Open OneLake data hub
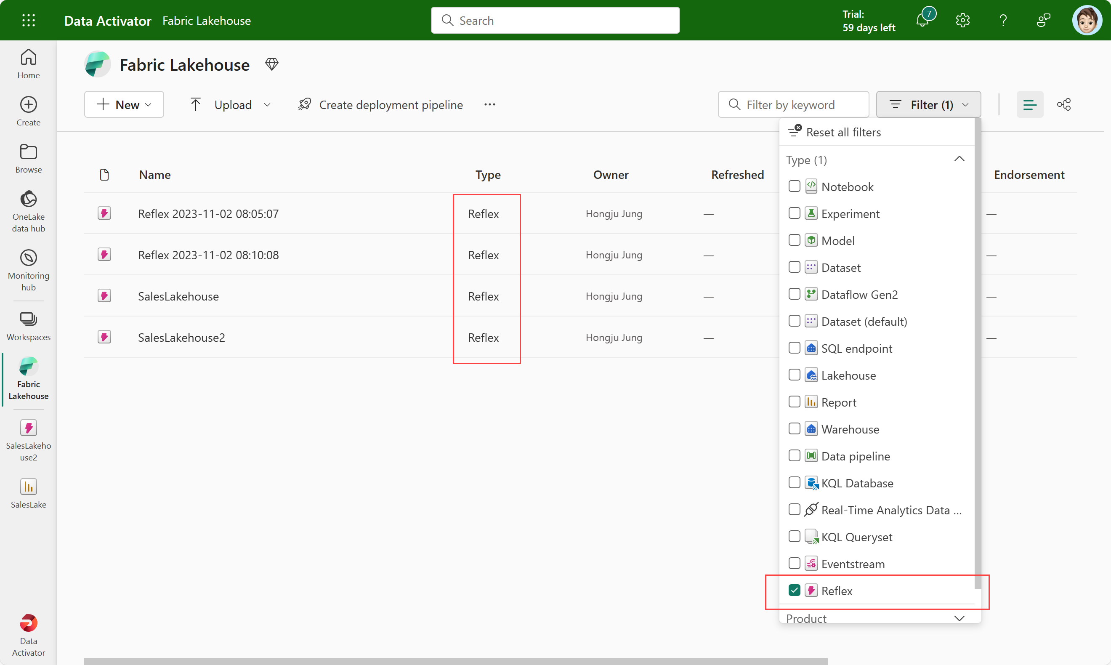This screenshot has height=665, width=1111. tap(28, 212)
